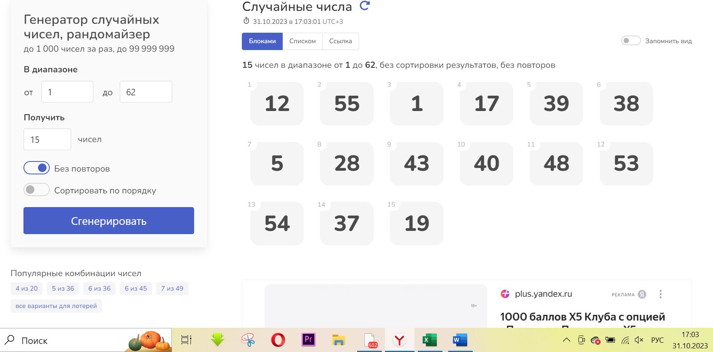
Task: Show hidden system tray icons
Action: pyautogui.click(x=566, y=340)
